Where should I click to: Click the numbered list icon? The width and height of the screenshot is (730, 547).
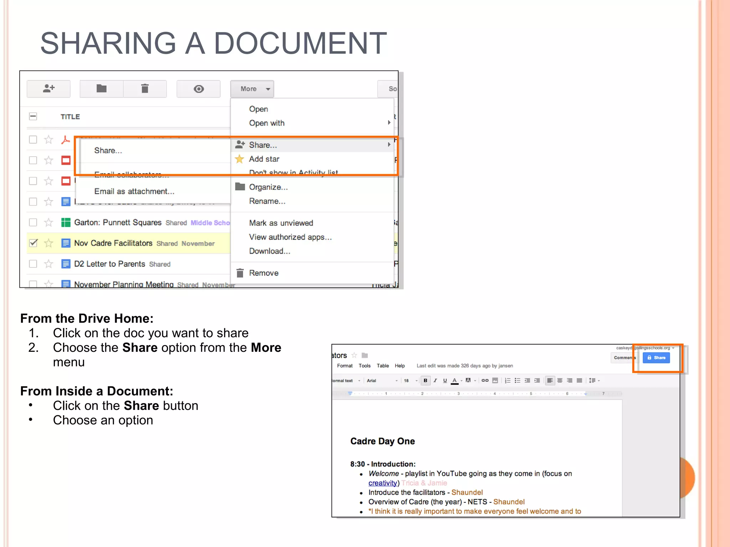pos(508,380)
